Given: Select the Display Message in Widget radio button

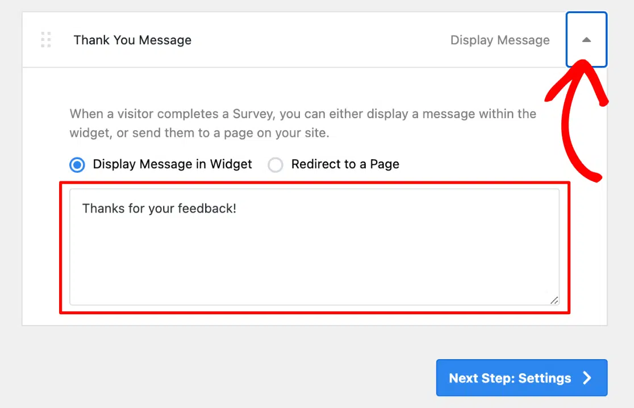Looking at the screenshot, I should tap(77, 165).
